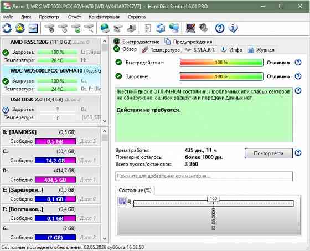
Task: Click the blue-arrows refresh toolbar icon
Action: coord(7,28)
